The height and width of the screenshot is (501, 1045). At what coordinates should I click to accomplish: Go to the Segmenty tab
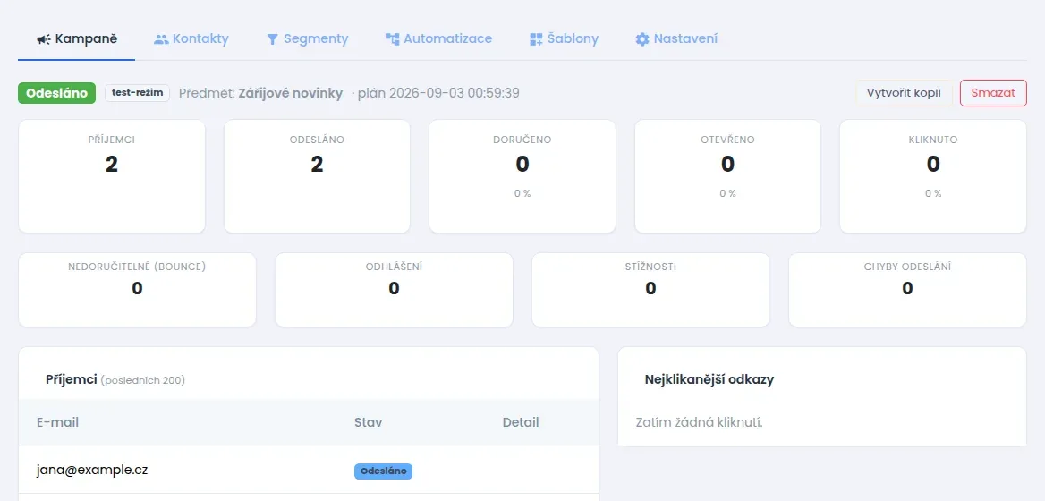click(x=307, y=38)
